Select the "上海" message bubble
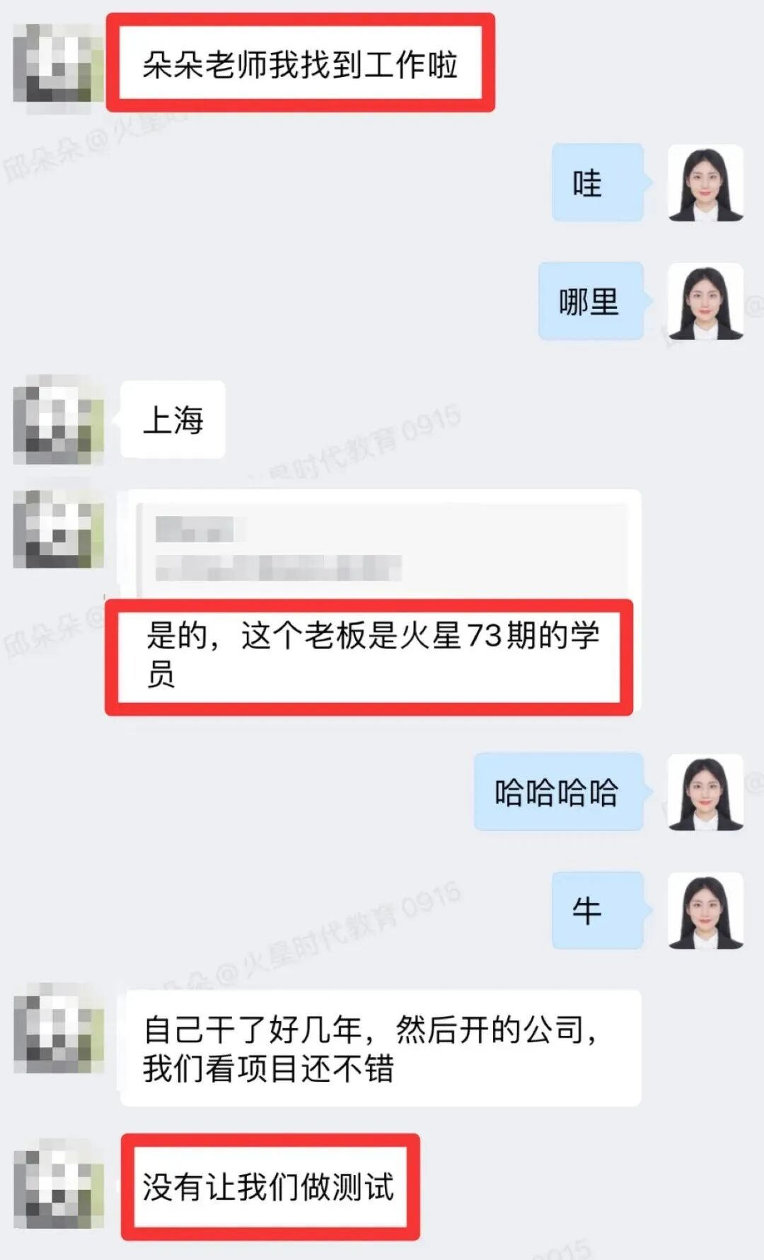Screen dimensions: 764x1260 (173, 420)
